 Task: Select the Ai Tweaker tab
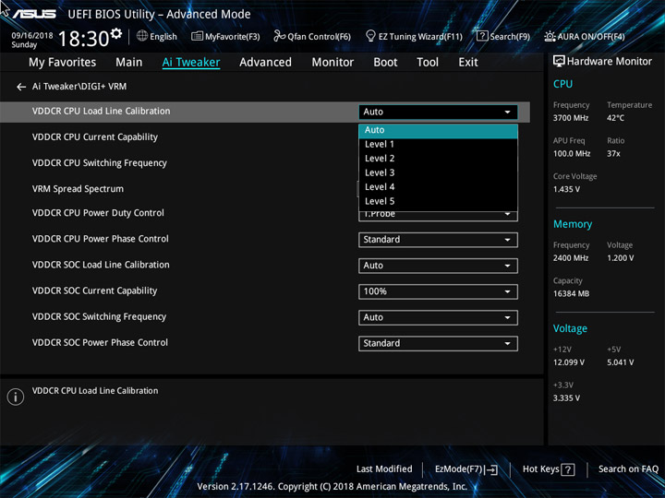pyautogui.click(x=191, y=63)
